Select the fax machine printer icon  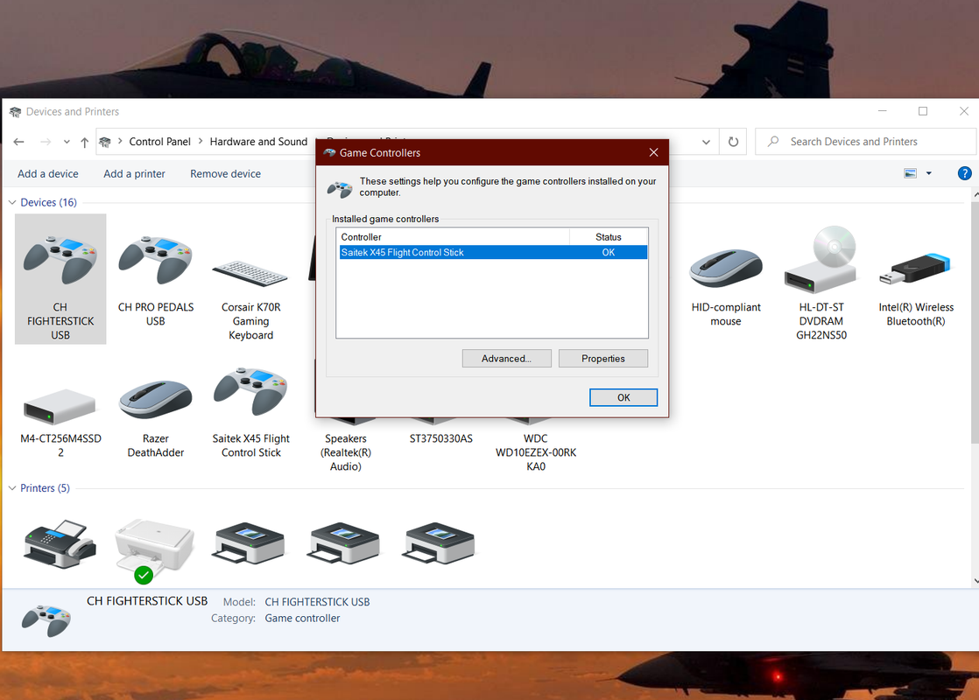click(x=60, y=544)
